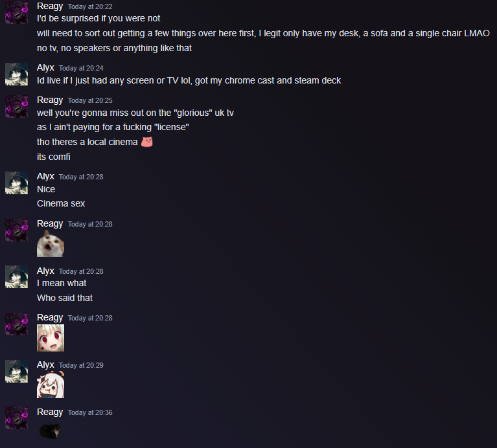
Task: Open the screaming cat emote image
Action: pos(51,243)
